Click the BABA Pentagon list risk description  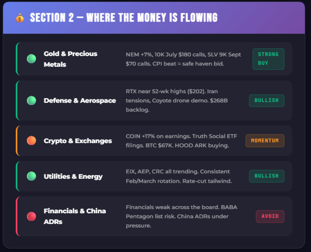pyautogui.click(x=181, y=216)
